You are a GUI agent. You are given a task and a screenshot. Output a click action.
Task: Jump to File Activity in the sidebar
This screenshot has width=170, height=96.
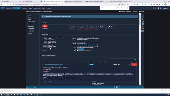(30, 34)
